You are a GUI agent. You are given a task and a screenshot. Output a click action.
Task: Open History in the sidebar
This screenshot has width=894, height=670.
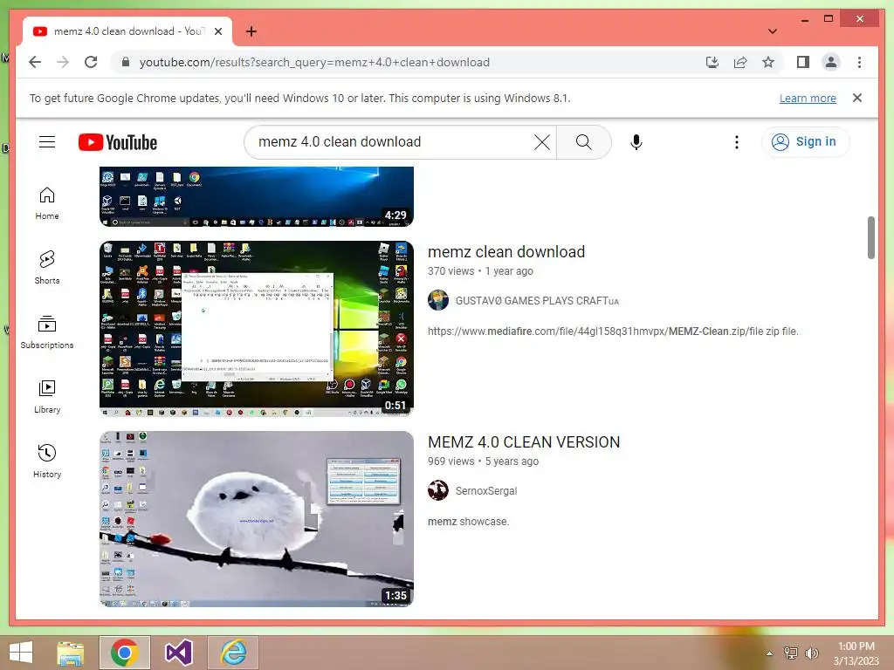[x=47, y=461]
